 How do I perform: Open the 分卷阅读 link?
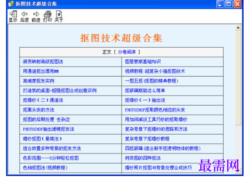pos(127,52)
